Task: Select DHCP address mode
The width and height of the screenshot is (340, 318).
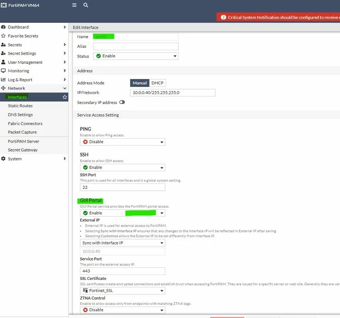Action: (x=157, y=83)
